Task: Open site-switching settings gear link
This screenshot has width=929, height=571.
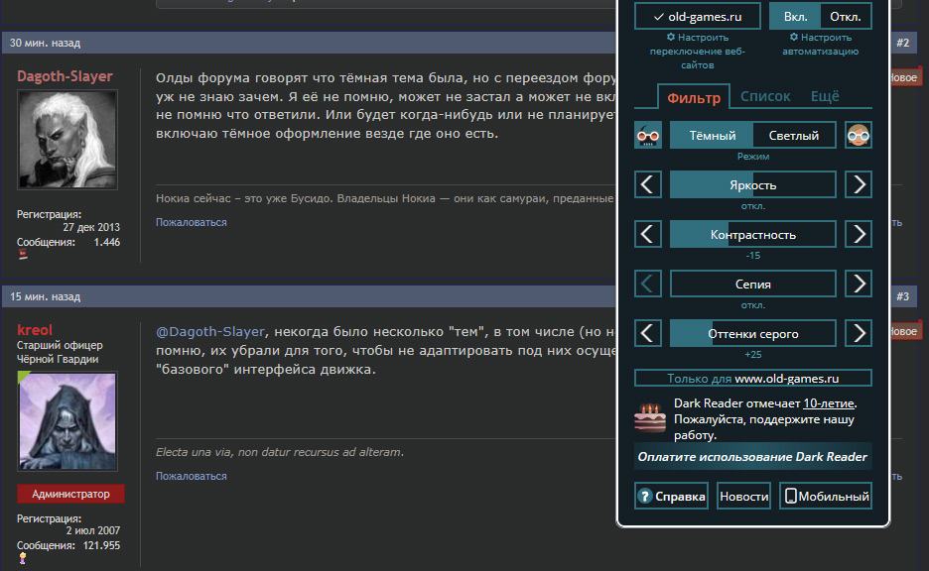Action: tap(698, 51)
